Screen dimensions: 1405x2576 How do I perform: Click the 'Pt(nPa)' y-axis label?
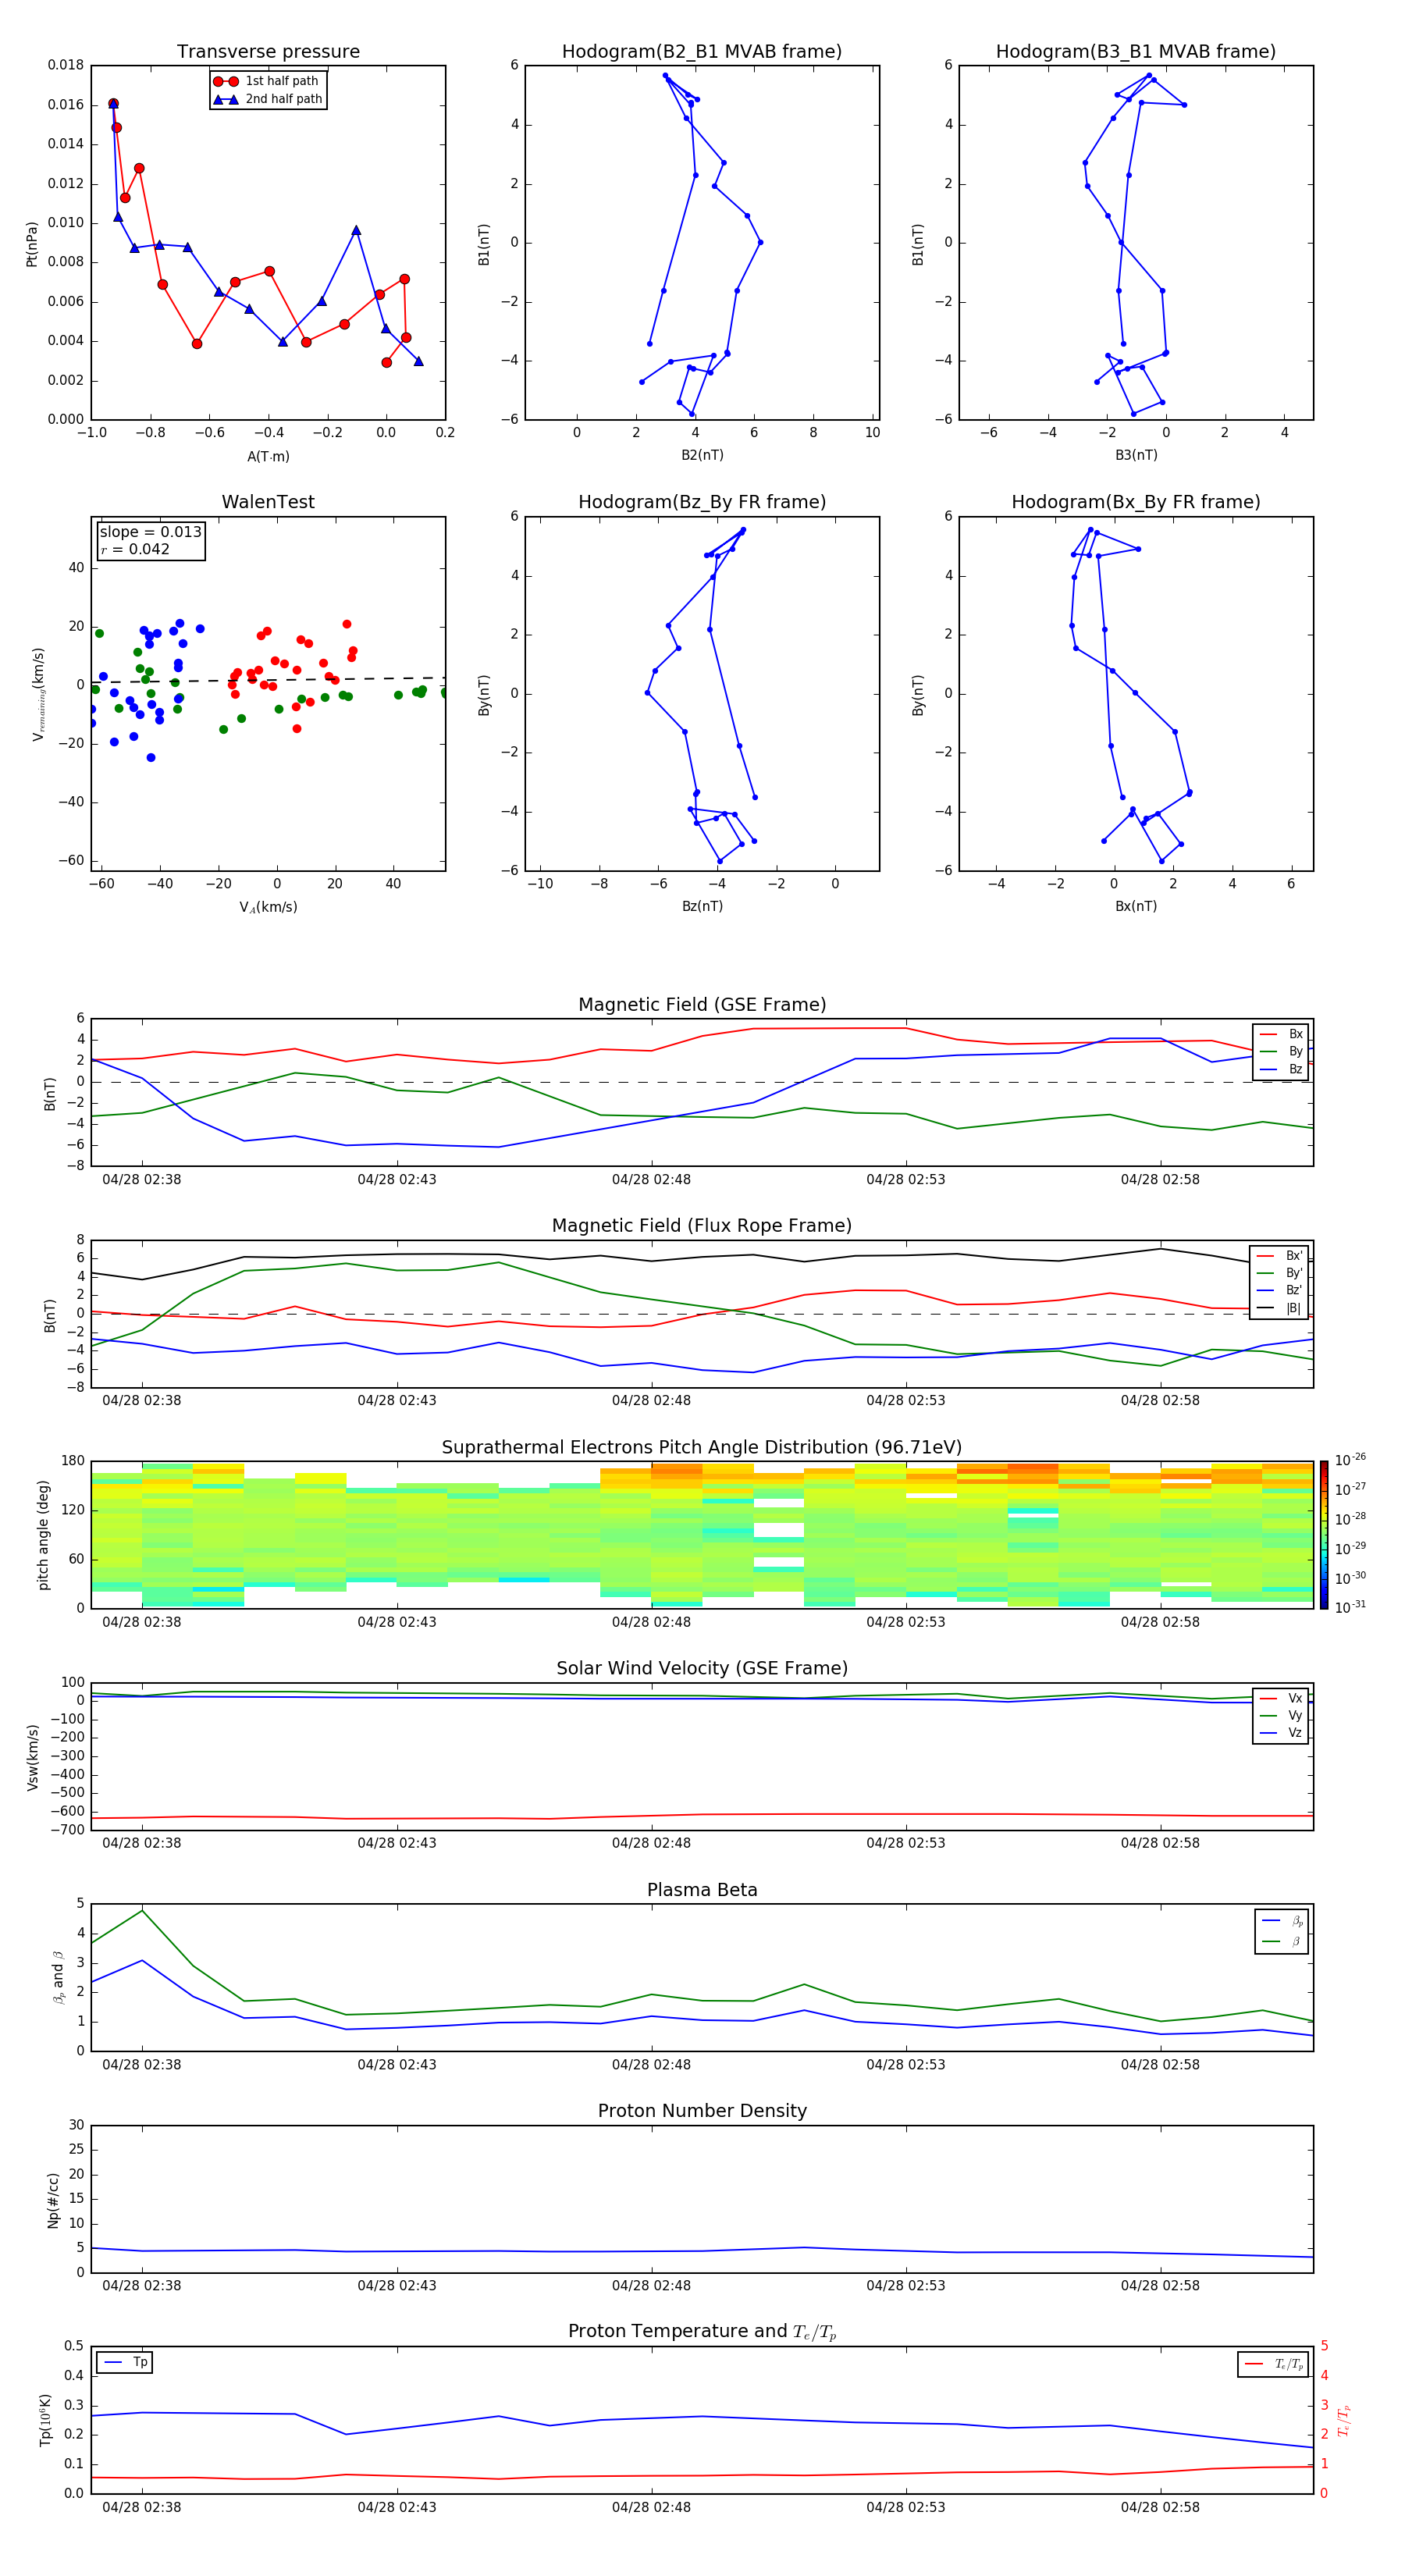pyautogui.click(x=32, y=243)
